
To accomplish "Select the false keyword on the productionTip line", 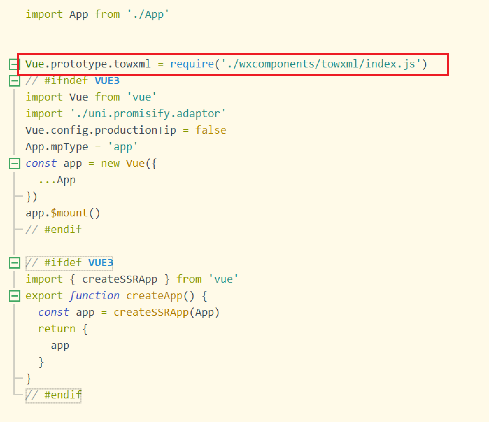I will point(211,130).
